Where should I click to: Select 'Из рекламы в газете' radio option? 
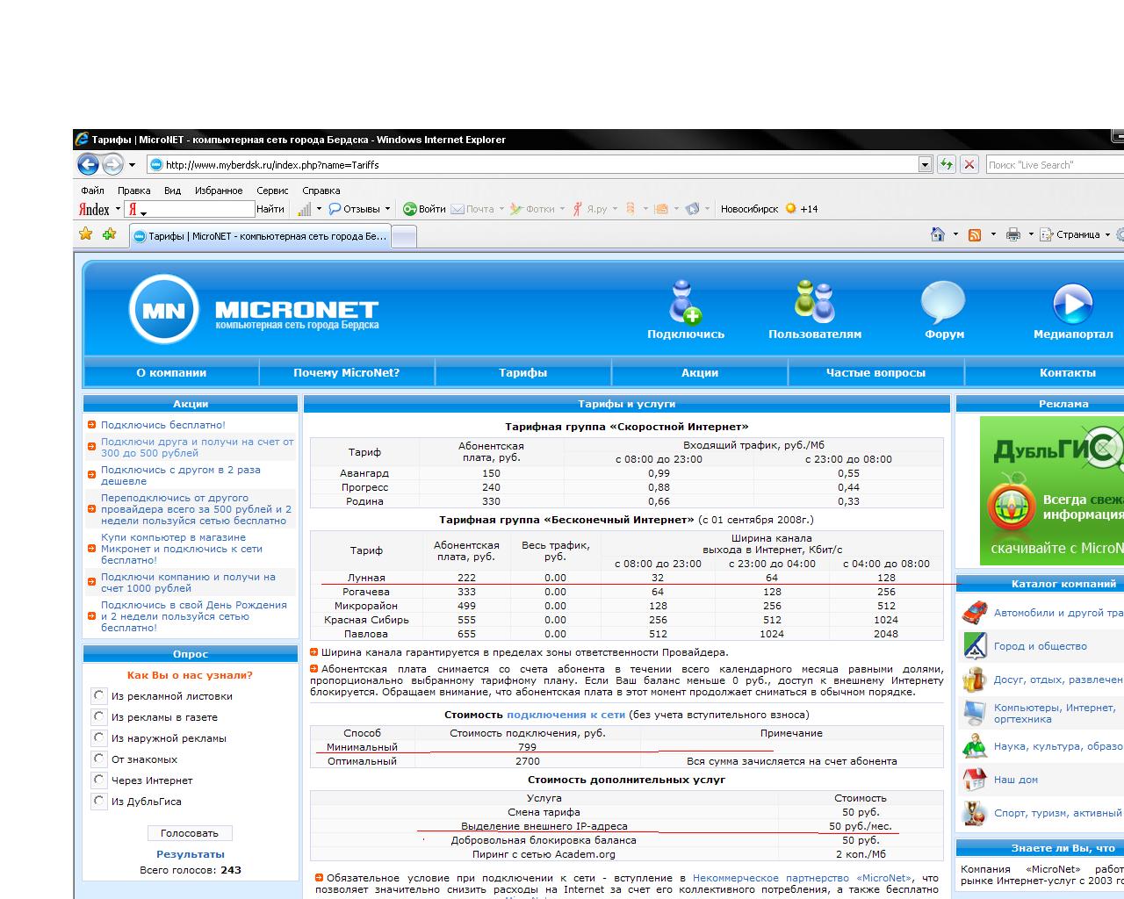(98, 716)
